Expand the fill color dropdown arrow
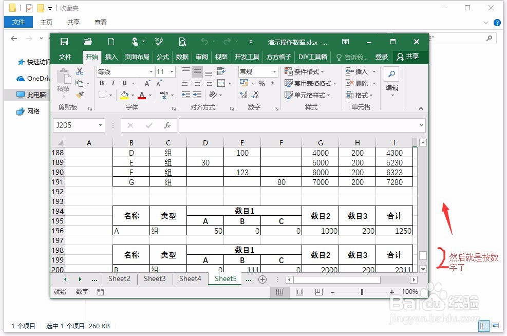 coord(133,95)
